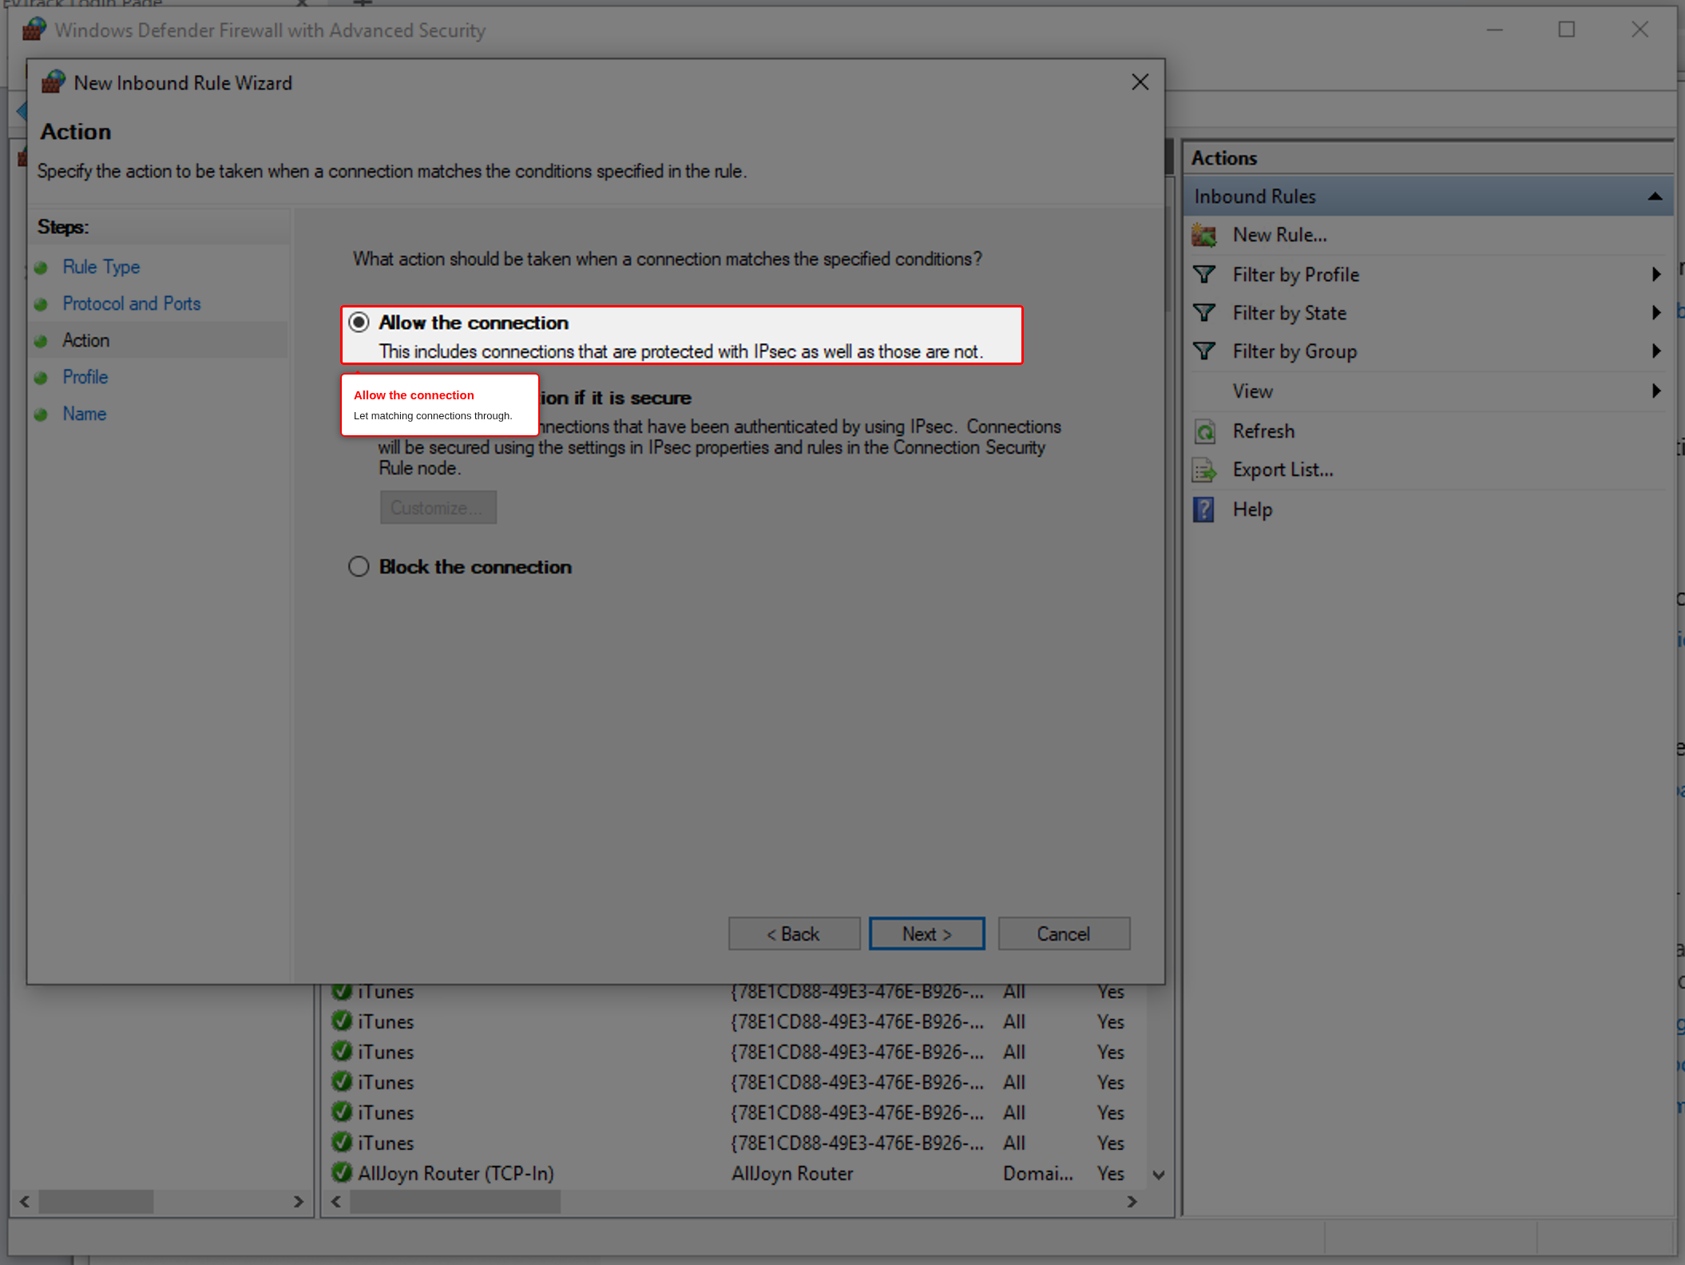Click the left tree pane horizontal scrollbar thumb

(96, 1202)
